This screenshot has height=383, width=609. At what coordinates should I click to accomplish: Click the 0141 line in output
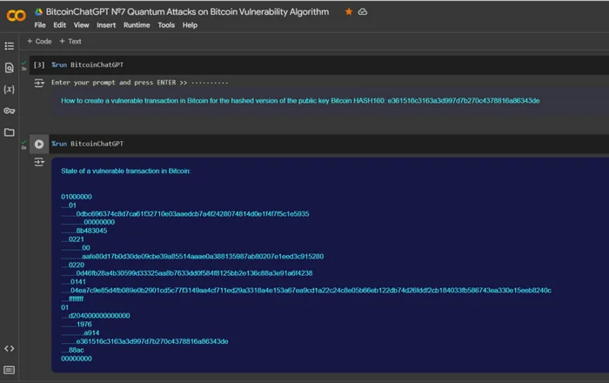(x=78, y=282)
